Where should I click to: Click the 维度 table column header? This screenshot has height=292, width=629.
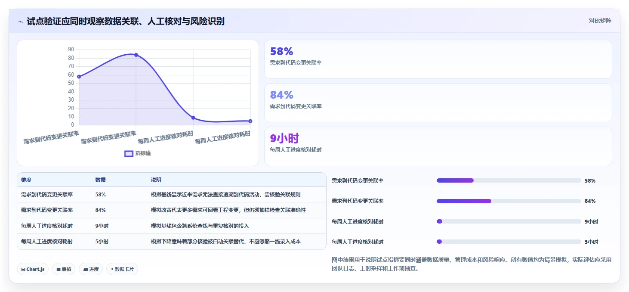[x=26, y=180]
